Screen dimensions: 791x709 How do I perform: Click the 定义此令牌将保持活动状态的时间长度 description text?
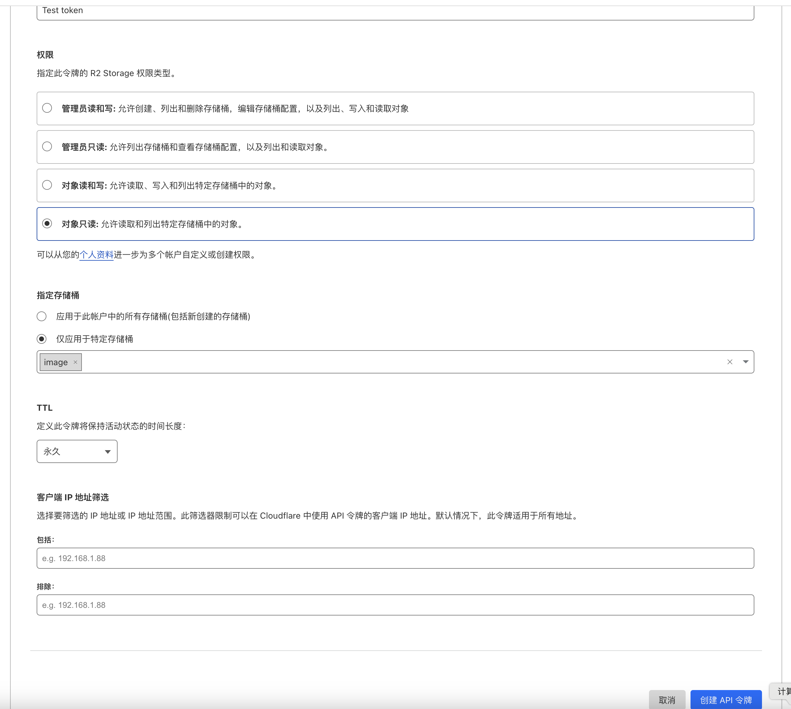(x=111, y=426)
